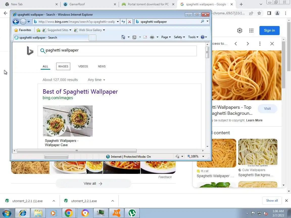Image resolution: width=291 pixels, height=218 pixels.
Task: Click the Bing logo icon
Action: [x=30, y=51]
